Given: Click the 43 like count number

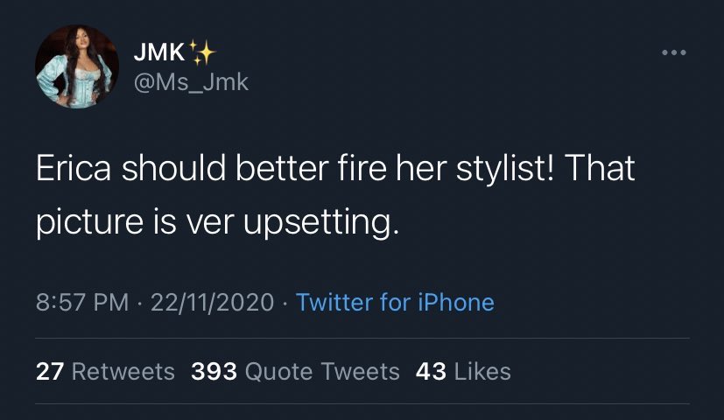Looking at the screenshot, I should [431, 371].
